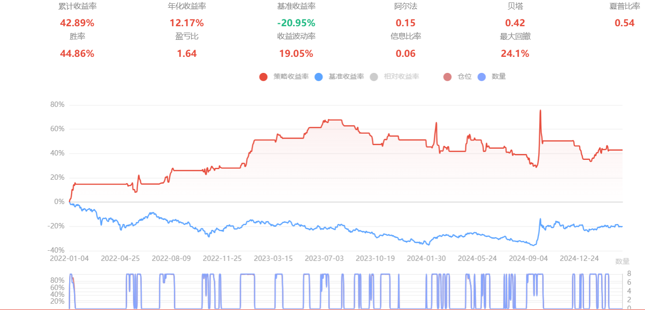This screenshot has width=645, height=310.
Task: Click the highest red strategy line spike
Action: (540, 110)
